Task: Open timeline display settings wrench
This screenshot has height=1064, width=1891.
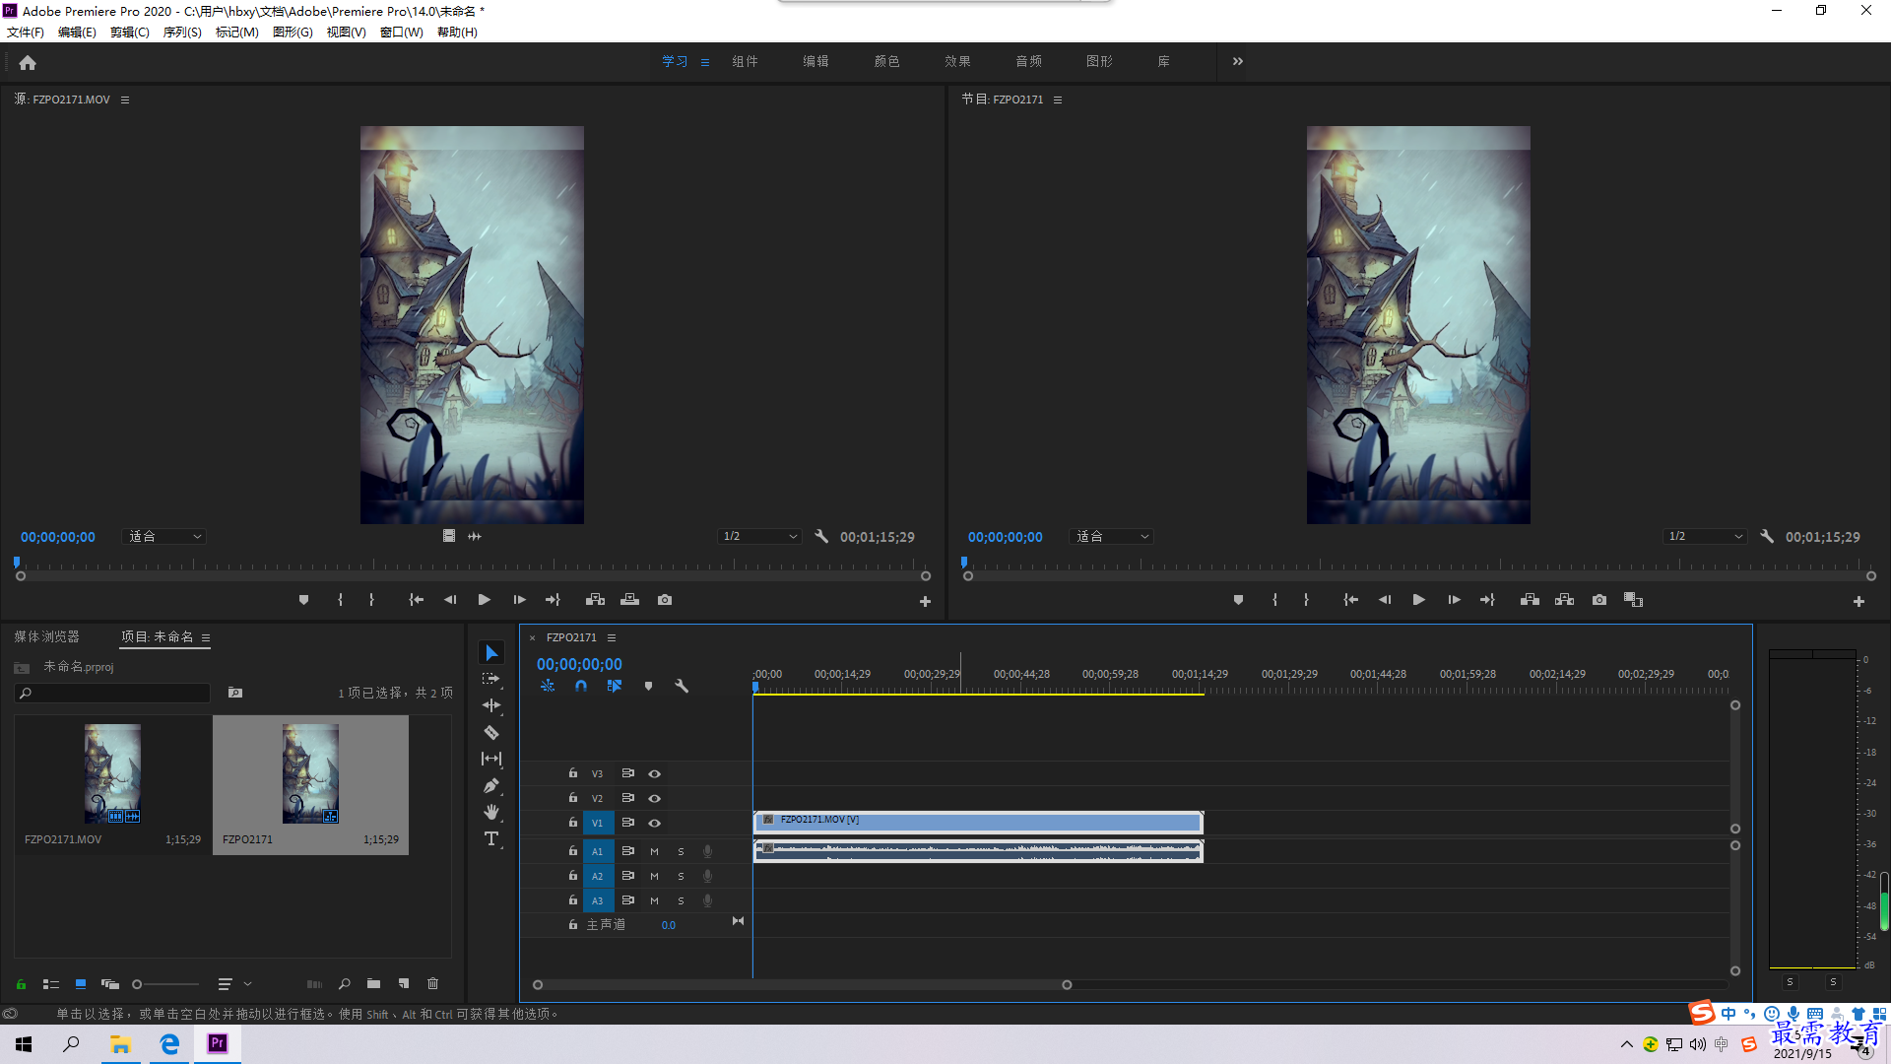Action: pos(681,687)
